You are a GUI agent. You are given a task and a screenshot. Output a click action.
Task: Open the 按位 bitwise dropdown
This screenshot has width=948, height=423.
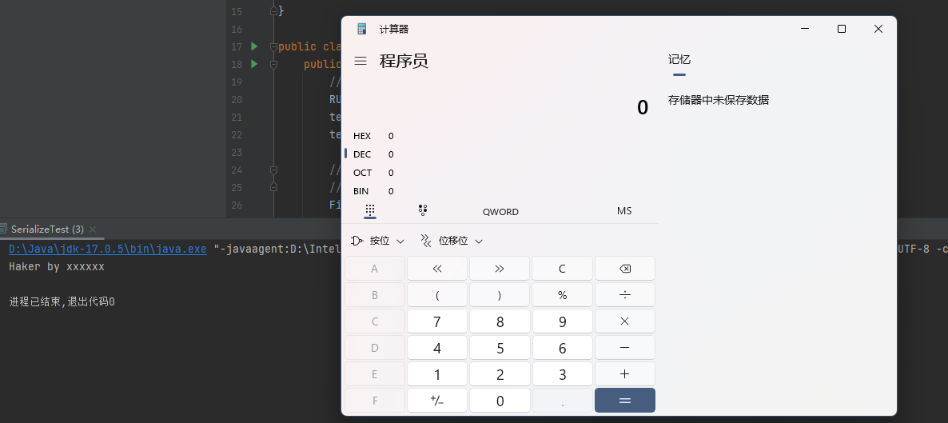[x=378, y=241]
